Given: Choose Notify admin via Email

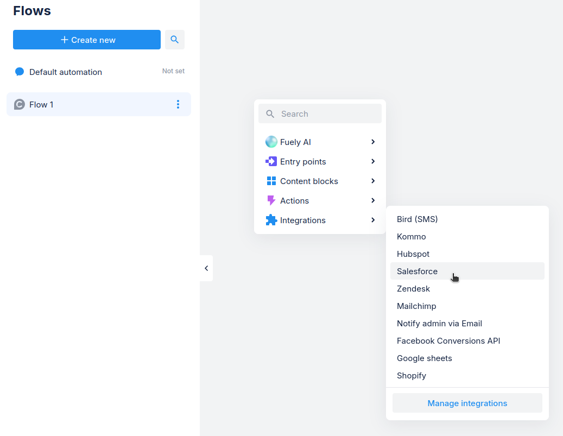Looking at the screenshot, I should tap(467, 324).
